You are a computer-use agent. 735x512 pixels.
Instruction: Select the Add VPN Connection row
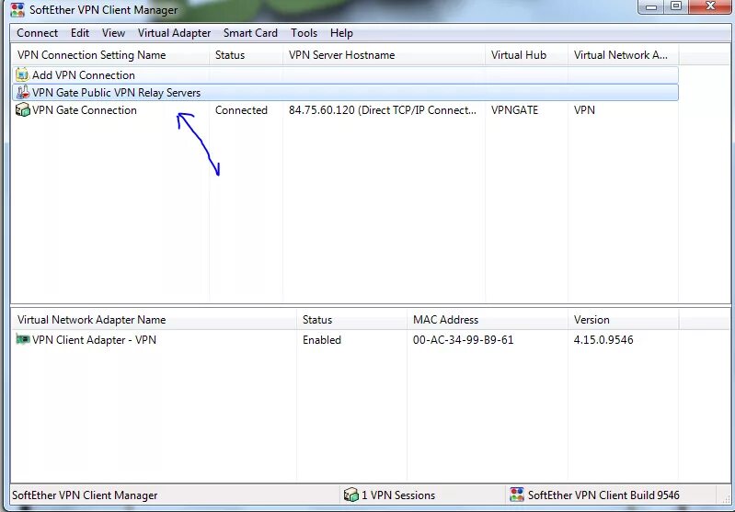pyautogui.click(x=346, y=75)
